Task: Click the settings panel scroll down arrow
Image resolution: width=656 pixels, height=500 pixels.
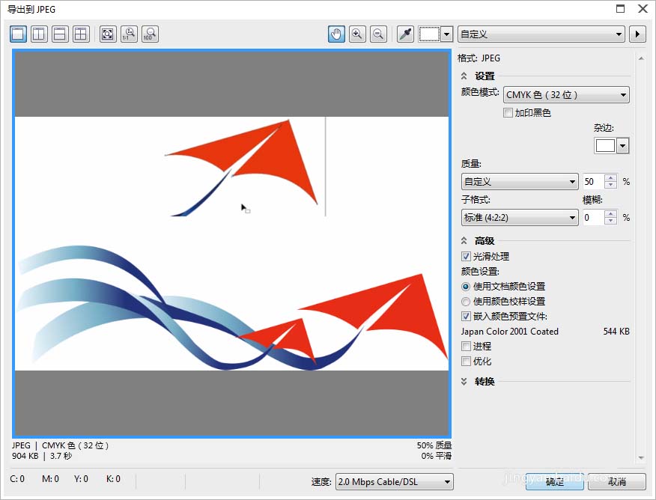Action: click(x=641, y=458)
